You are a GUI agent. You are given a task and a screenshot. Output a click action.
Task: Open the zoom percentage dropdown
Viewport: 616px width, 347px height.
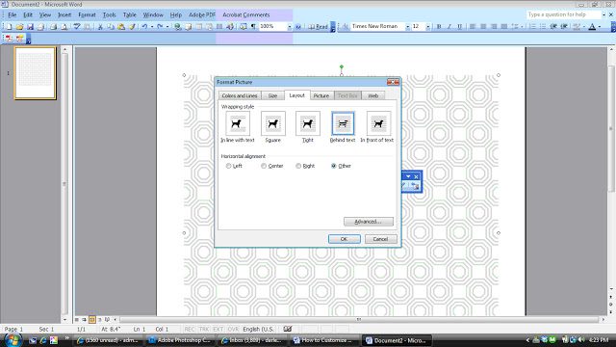pos(289,26)
